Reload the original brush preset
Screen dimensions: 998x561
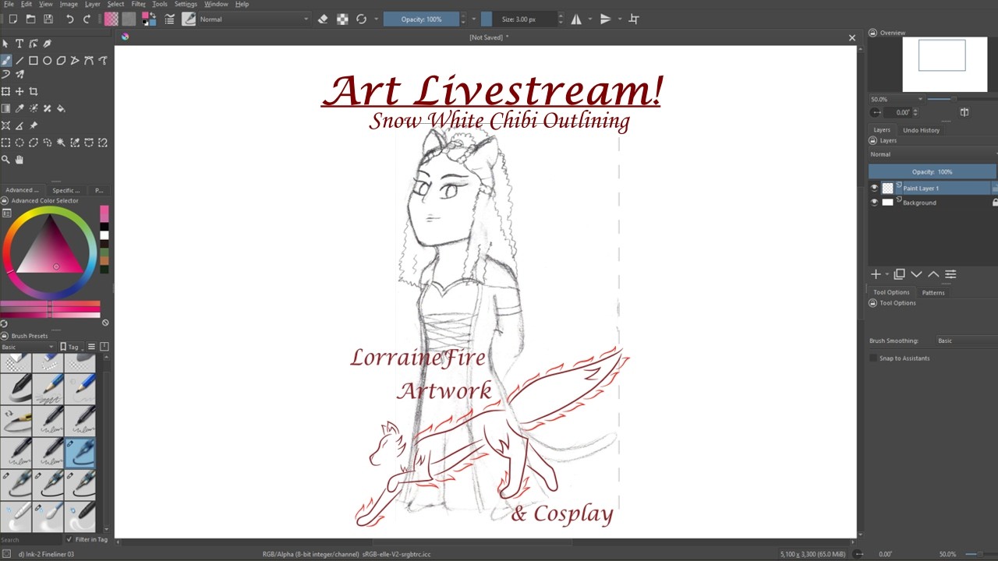[x=361, y=19]
